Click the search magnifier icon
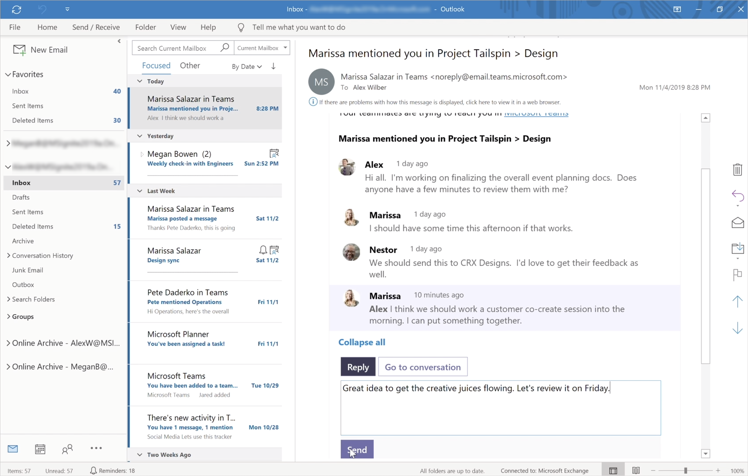 coord(225,48)
